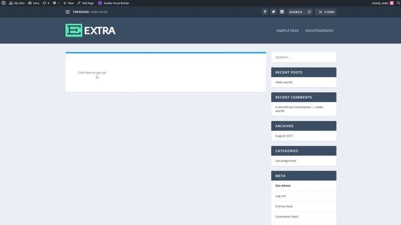The image size is (401, 225).
Task: Visit the Instagram social icon
Action: tap(282, 12)
